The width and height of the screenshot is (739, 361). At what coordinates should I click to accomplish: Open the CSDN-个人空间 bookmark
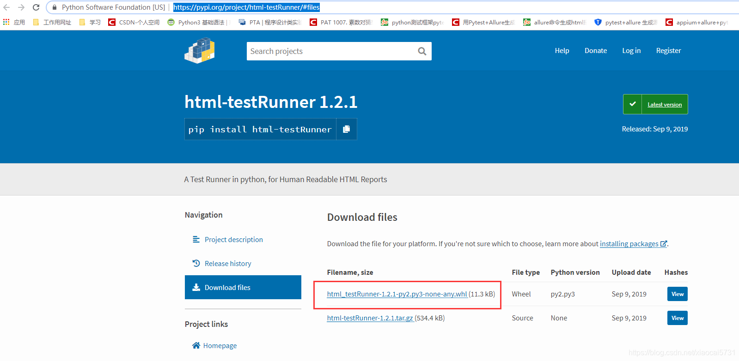[x=134, y=22]
